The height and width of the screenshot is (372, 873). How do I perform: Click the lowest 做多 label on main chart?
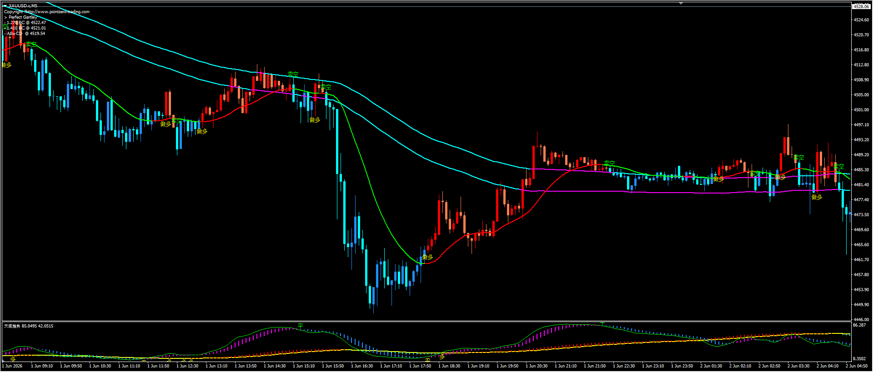[428, 257]
